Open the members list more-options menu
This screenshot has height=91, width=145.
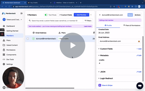[91, 15]
